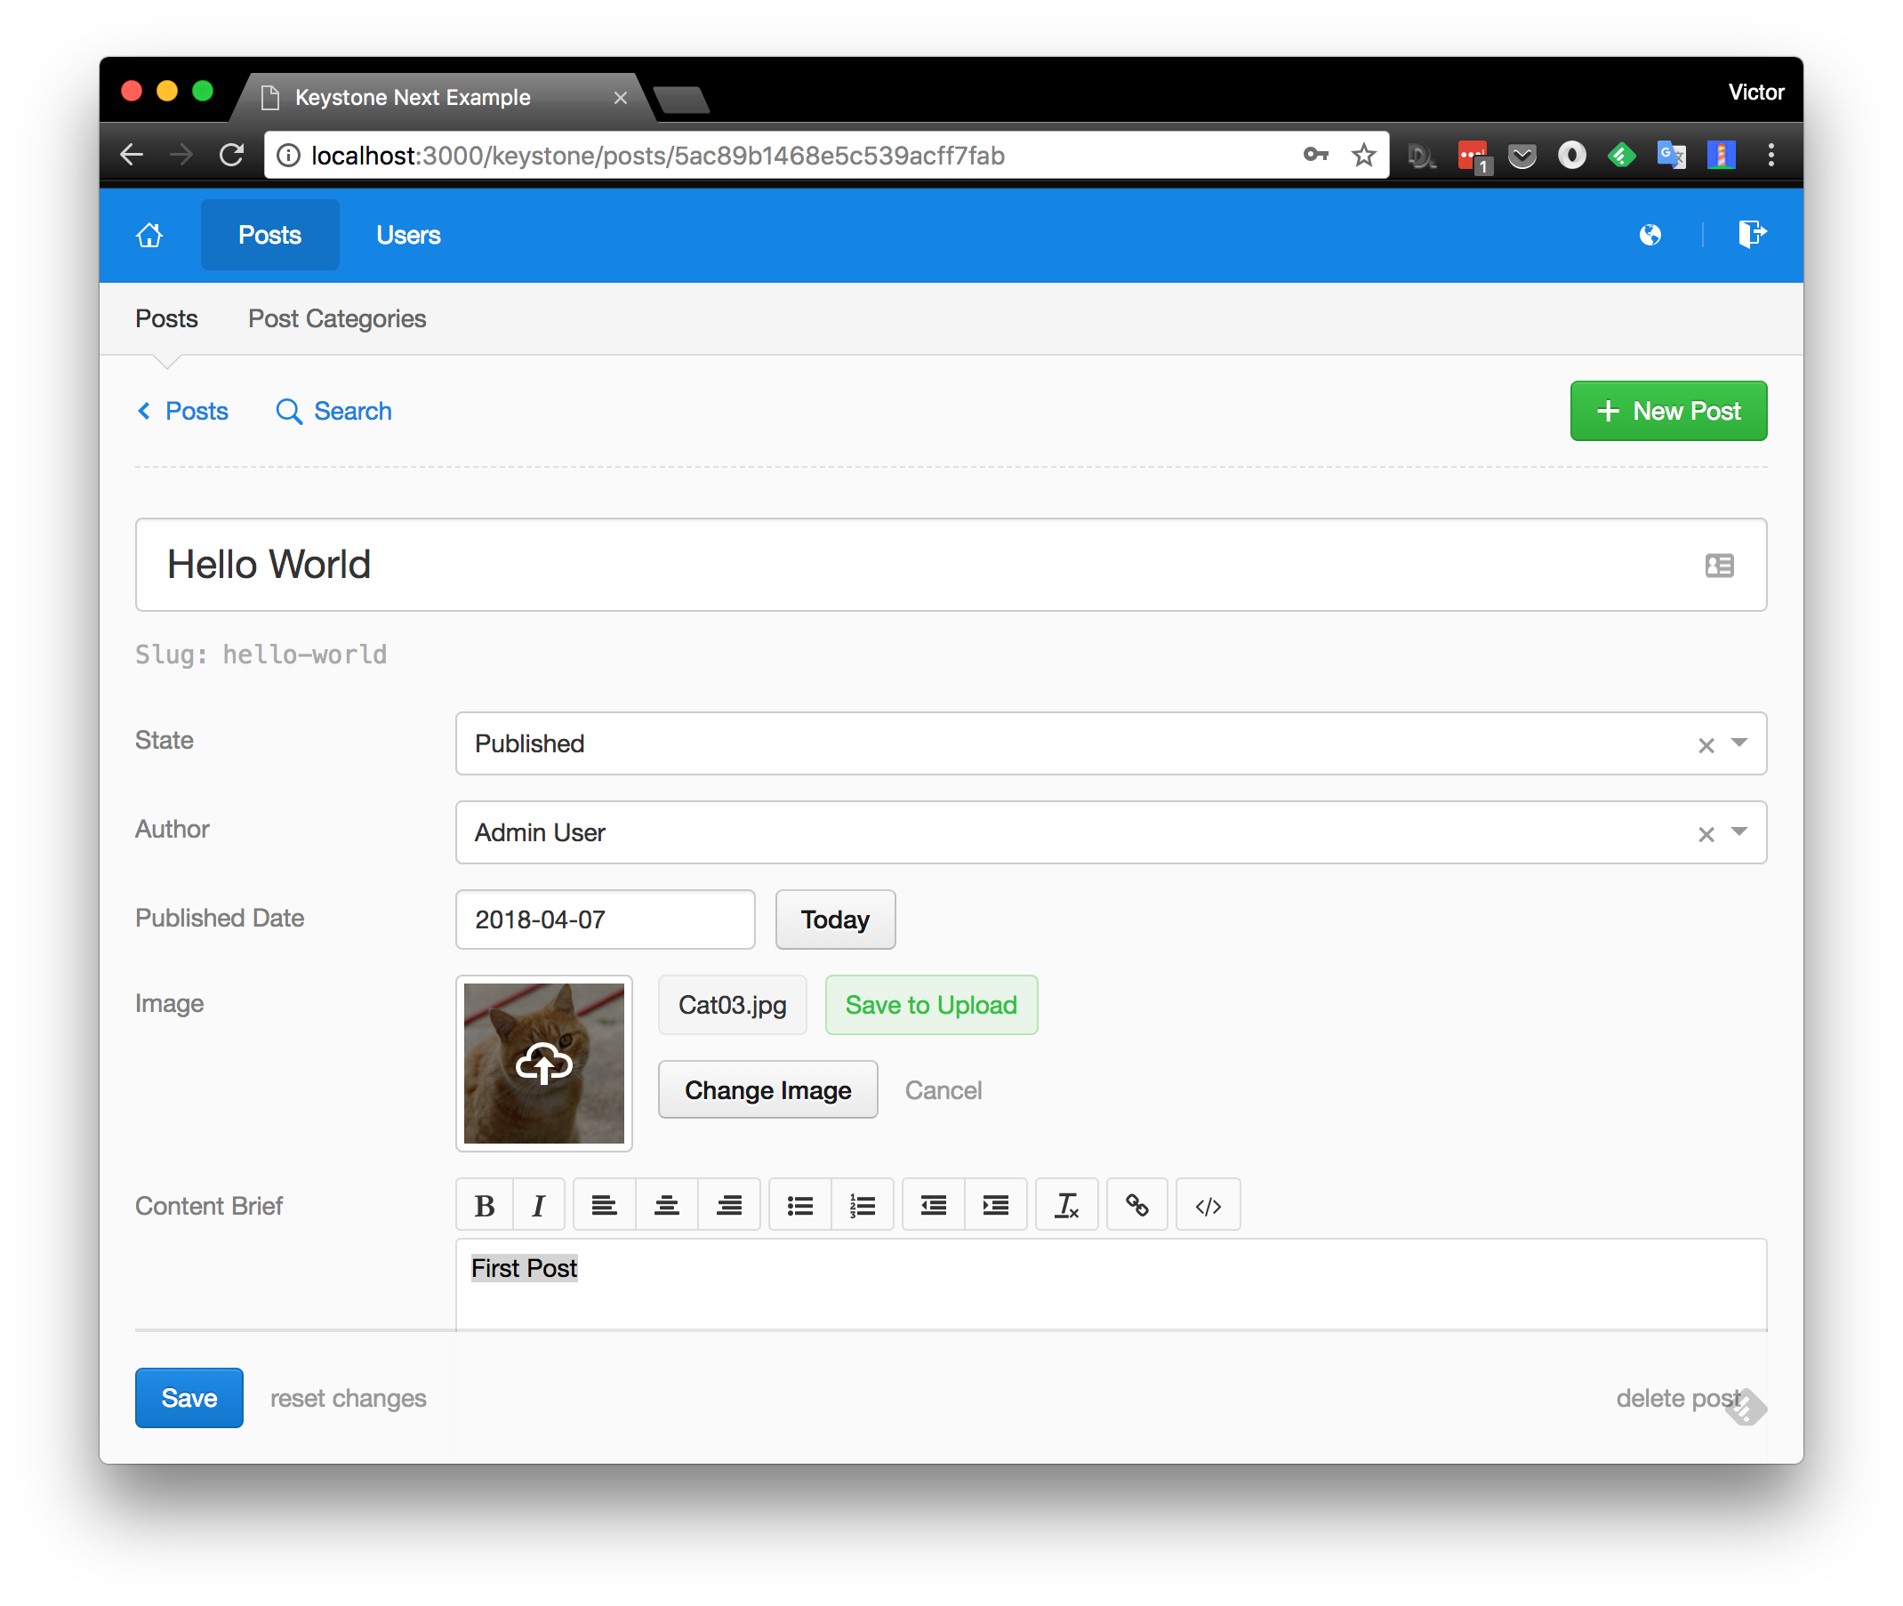
Task: Expand the Author selection dropdown
Action: coord(1738,832)
